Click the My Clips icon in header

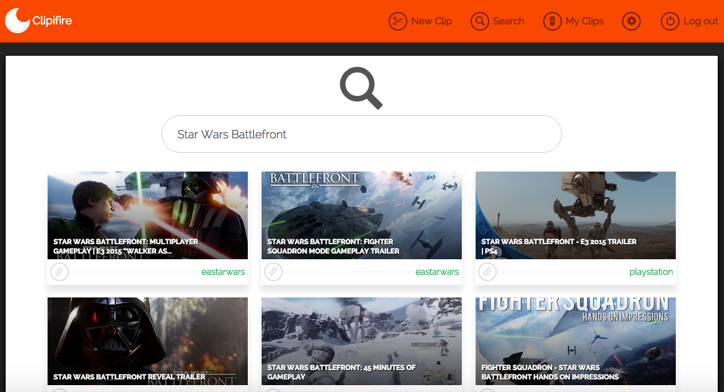point(553,21)
